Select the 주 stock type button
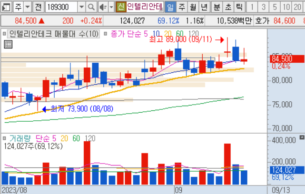Viewport: 305px width, 194px height. click(19, 7)
